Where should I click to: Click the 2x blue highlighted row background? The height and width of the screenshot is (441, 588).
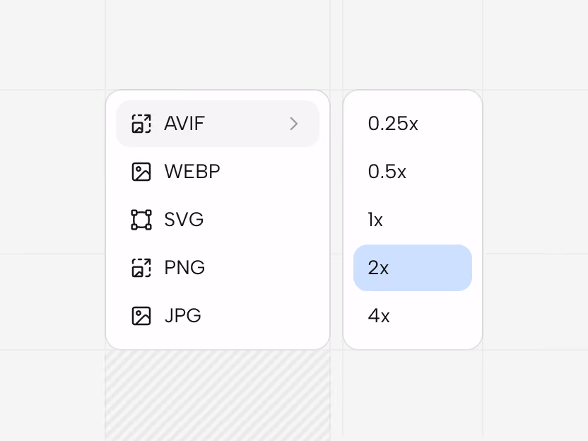(413, 268)
